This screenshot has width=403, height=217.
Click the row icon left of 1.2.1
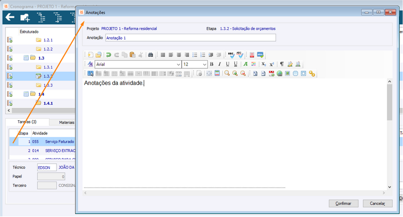[x=10, y=40]
